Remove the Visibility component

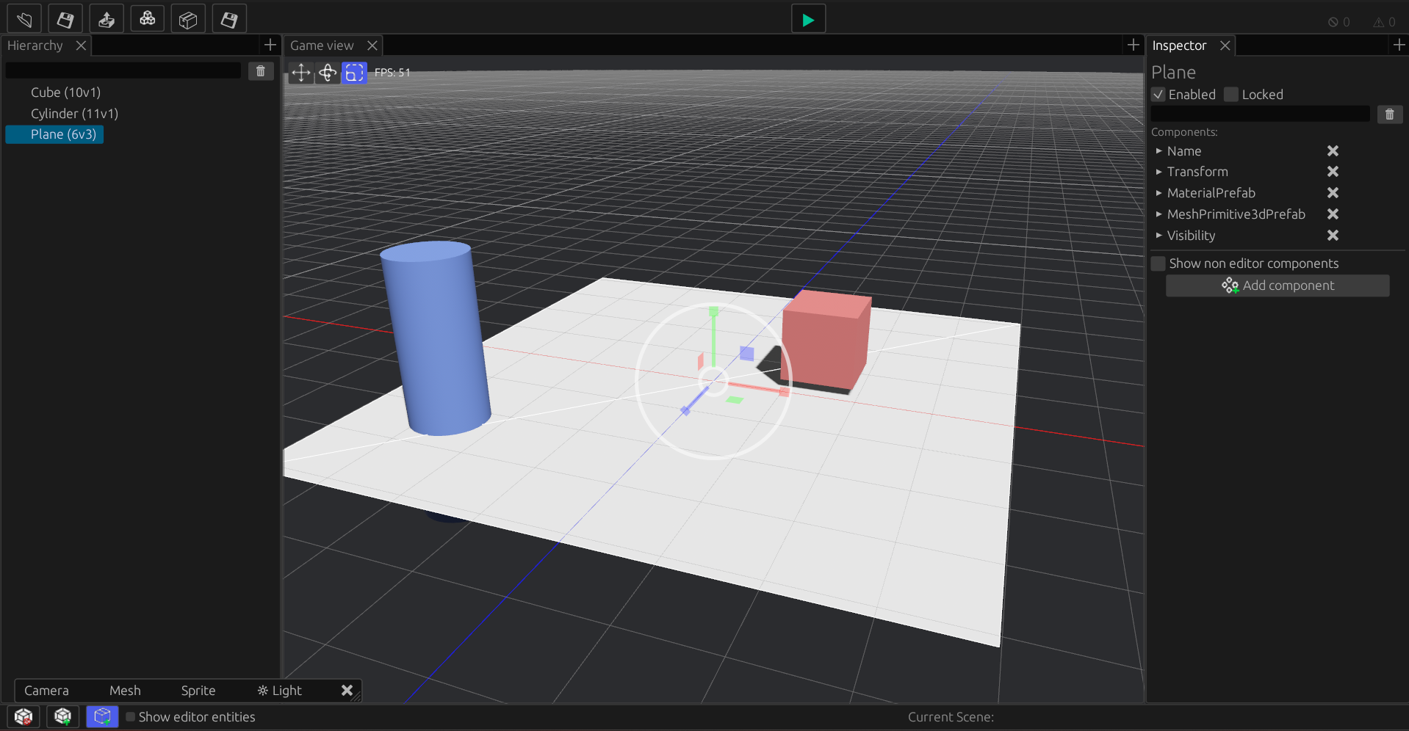click(x=1333, y=235)
